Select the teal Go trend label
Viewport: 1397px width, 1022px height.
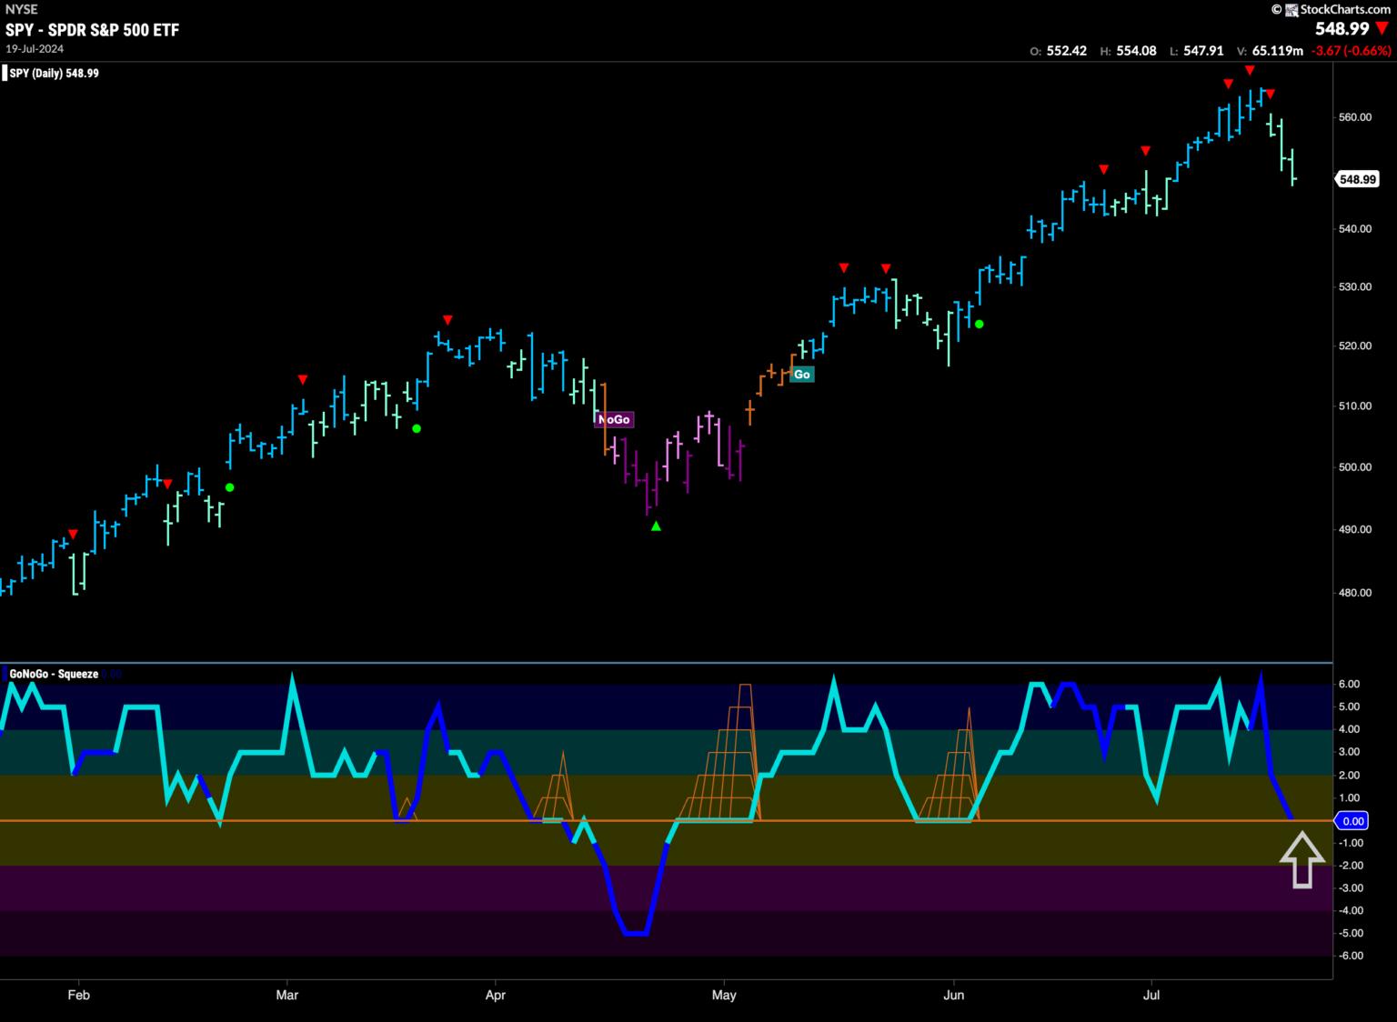point(801,375)
